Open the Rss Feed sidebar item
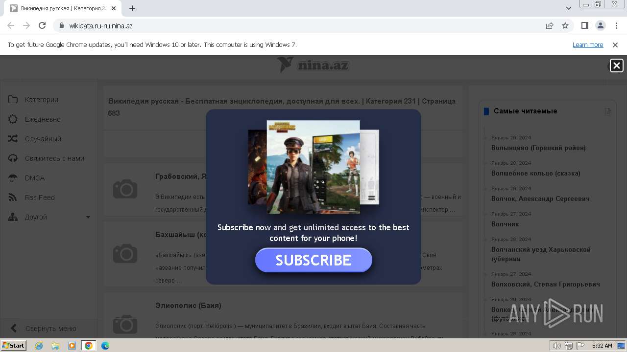Screen dimensions: 627x352 [x=40, y=198]
